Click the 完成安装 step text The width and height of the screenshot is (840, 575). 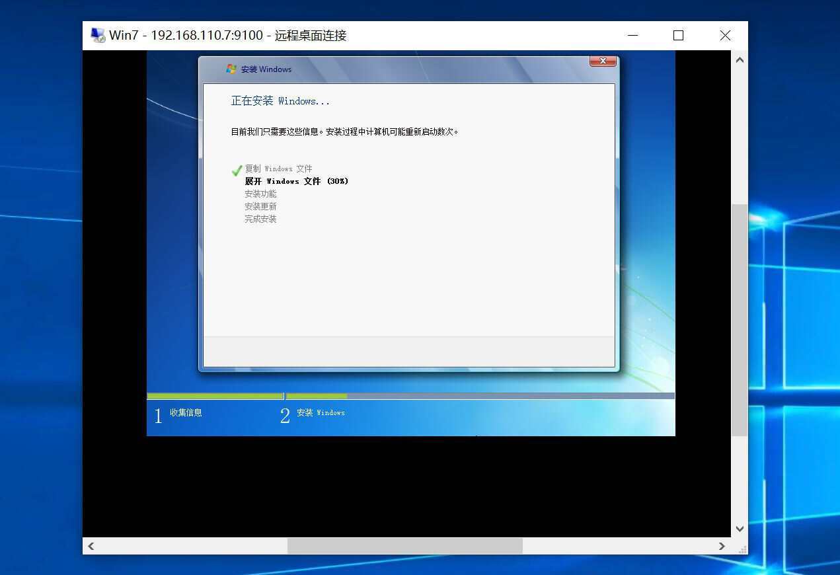point(260,219)
